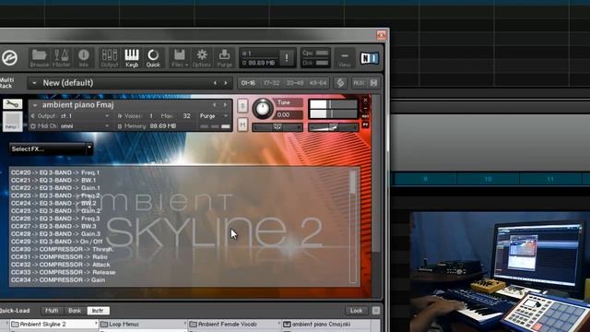Click the Tune knob
This screenshot has width=590, height=332.
[x=263, y=109]
